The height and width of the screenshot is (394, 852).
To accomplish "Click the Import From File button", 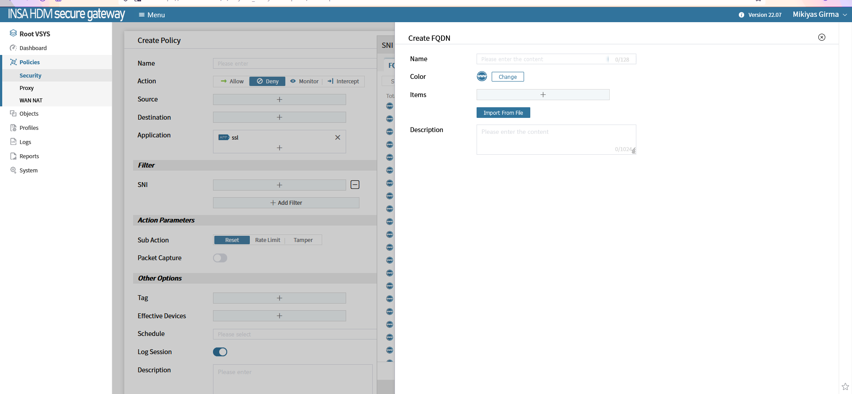I will pyautogui.click(x=503, y=113).
